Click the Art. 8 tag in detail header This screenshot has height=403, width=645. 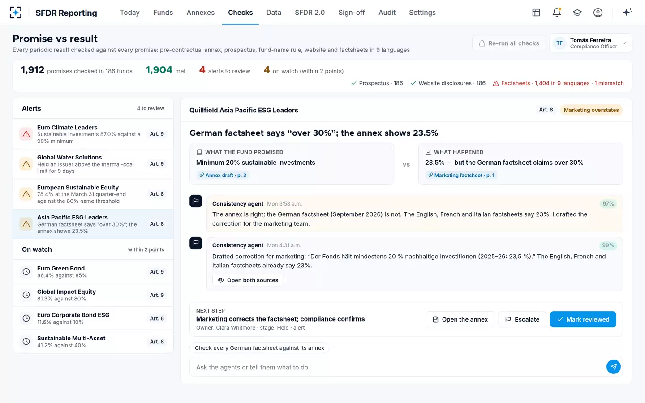click(x=546, y=110)
